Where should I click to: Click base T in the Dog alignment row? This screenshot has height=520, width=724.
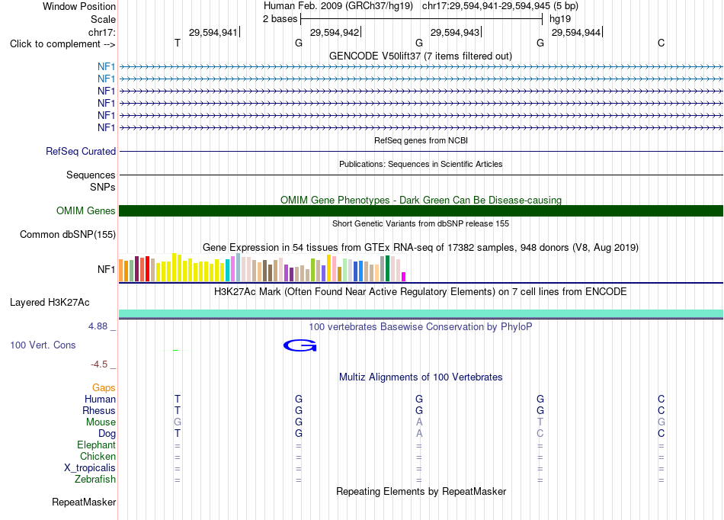178,434
